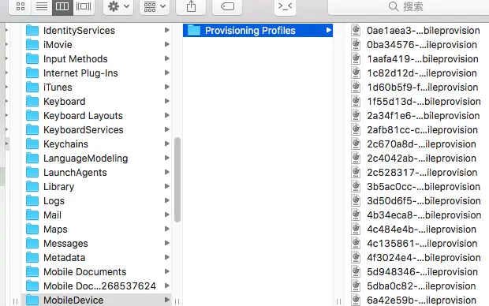Click the Messages folder icon
The width and height of the screenshot is (489, 306).
coord(32,244)
